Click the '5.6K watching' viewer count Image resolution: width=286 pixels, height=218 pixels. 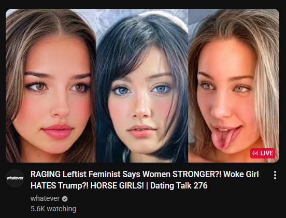coord(53,209)
